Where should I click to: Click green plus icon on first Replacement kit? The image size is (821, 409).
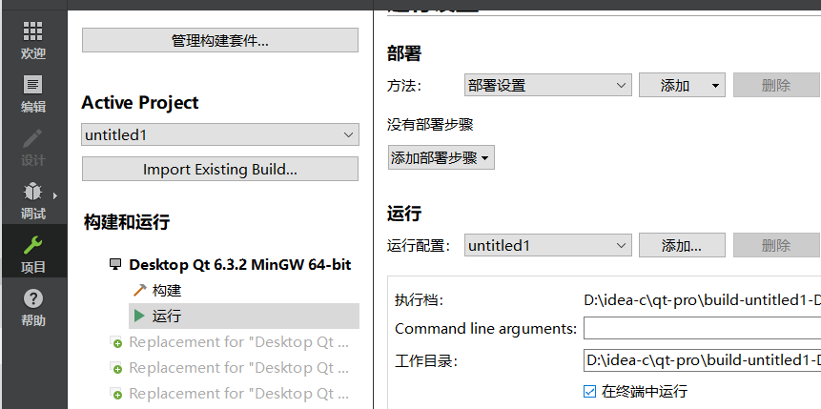pyautogui.click(x=117, y=344)
